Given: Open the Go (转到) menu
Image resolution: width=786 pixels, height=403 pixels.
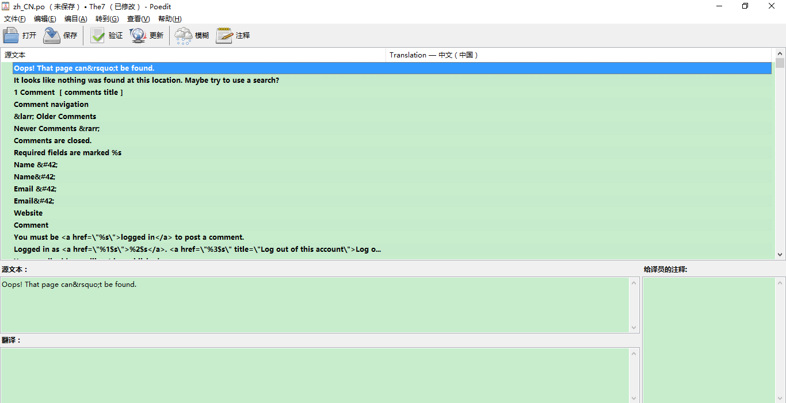Looking at the screenshot, I should coord(106,19).
